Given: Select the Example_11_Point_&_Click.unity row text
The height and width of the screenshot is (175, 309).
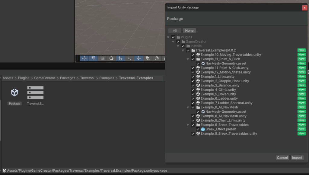Looking at the screenshot, I should click(225, 68).
